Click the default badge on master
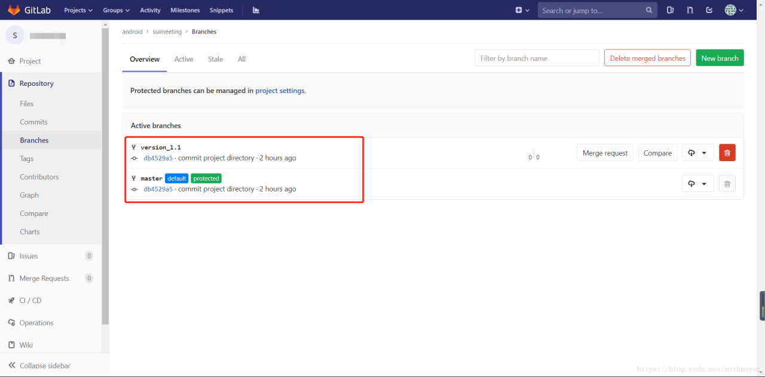 (x=176, y=178)
